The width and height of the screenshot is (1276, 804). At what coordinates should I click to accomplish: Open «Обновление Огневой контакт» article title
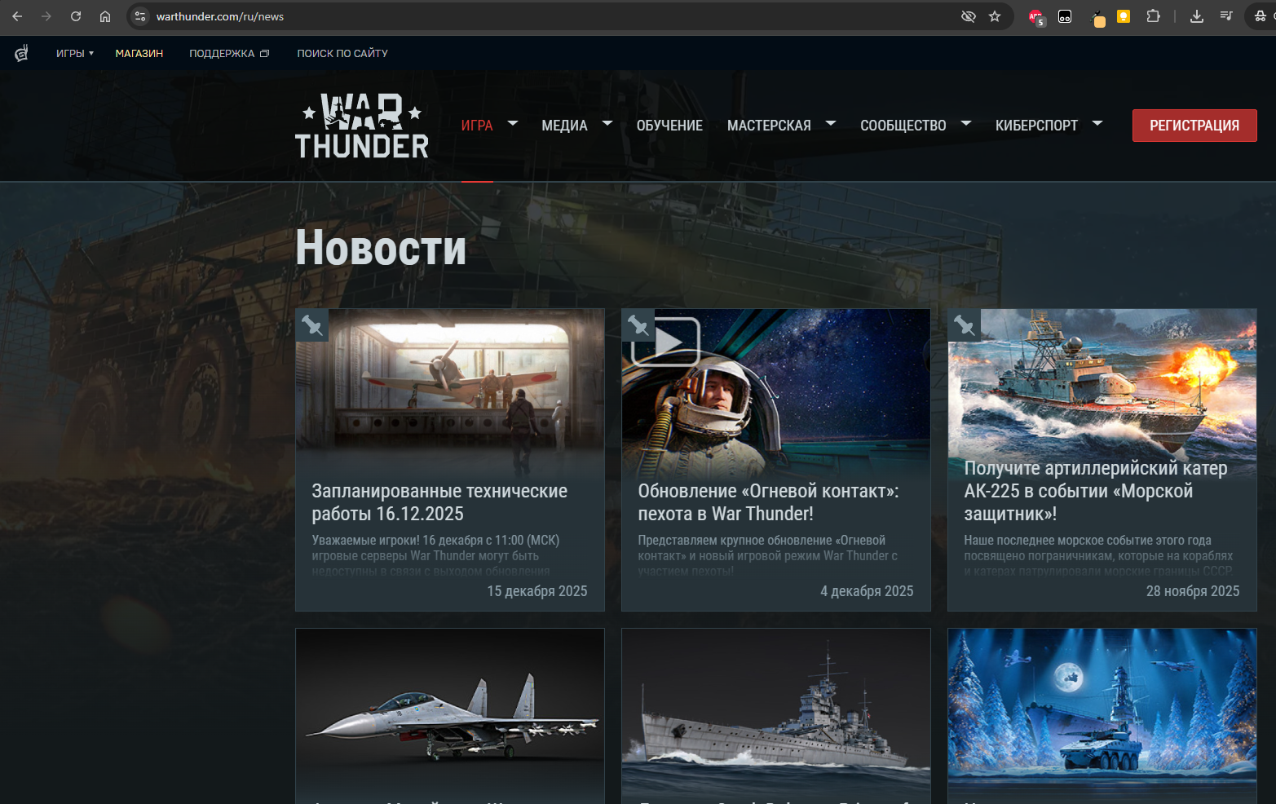(768, 502)
